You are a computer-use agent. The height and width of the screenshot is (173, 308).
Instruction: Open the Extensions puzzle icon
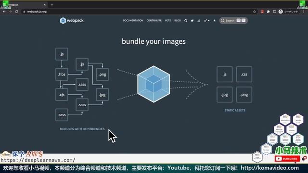pos(268,12)
